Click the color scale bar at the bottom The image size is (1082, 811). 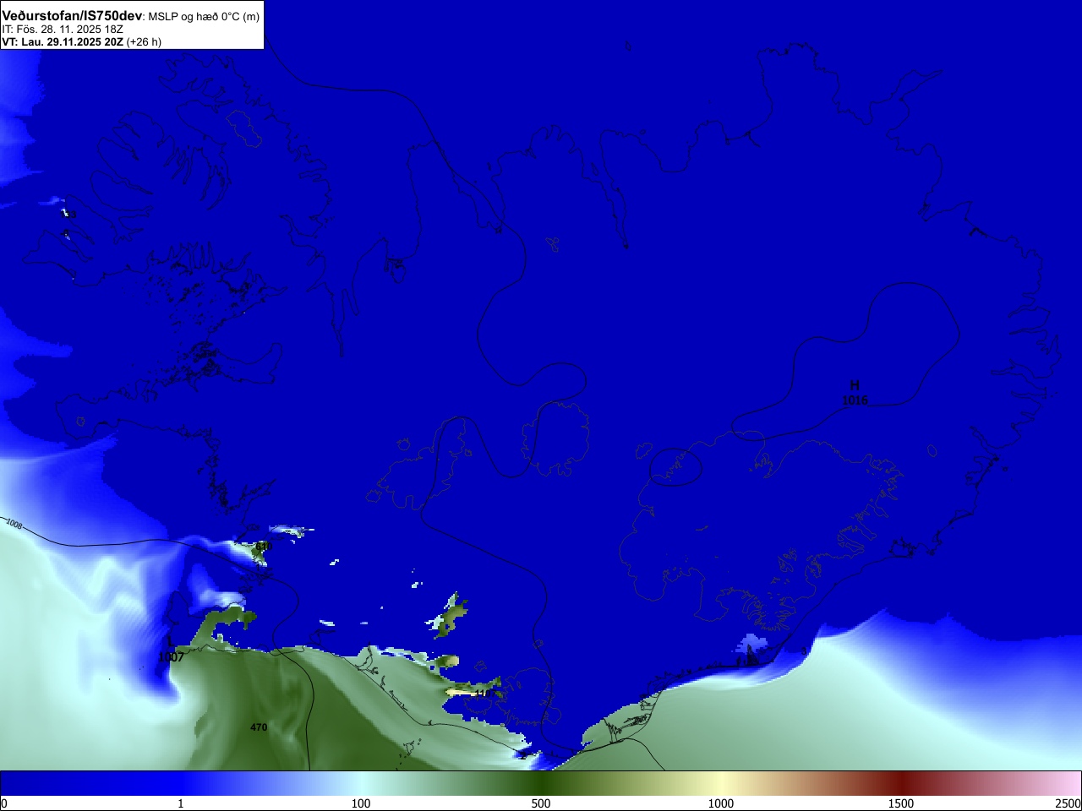(x=541, y=783)
